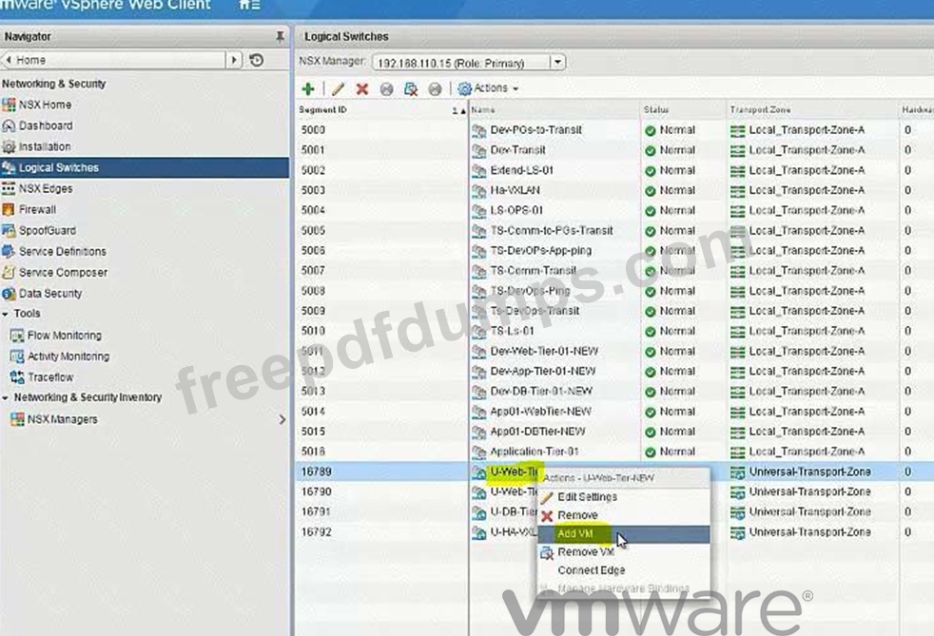Click the switch icon in the 16791 row
This screenshot has height=636, width=934.
479,512
